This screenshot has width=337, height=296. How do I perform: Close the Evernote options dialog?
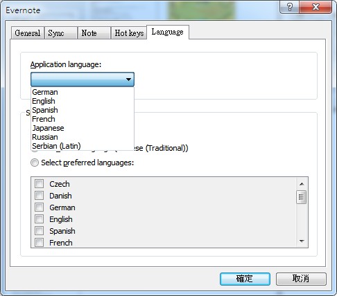coord(316,7)
